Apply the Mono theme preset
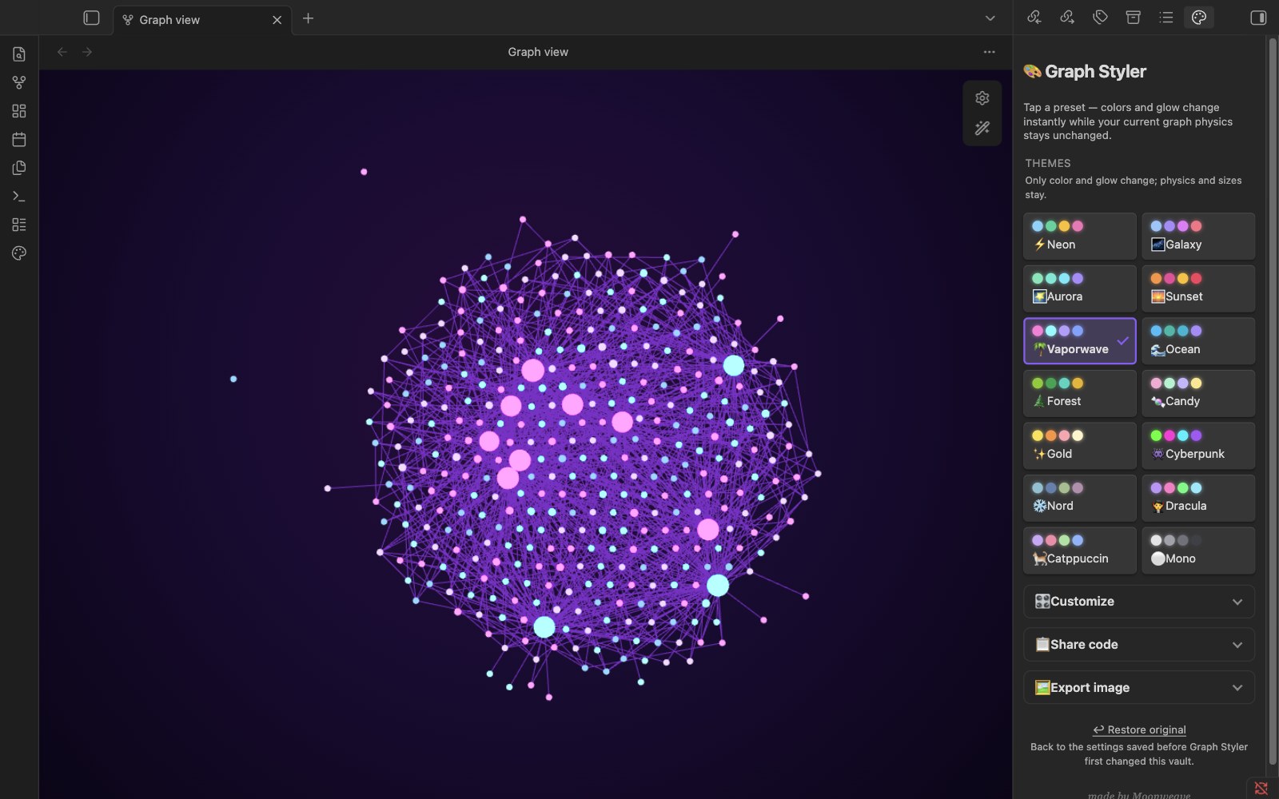 point(1198,550)
